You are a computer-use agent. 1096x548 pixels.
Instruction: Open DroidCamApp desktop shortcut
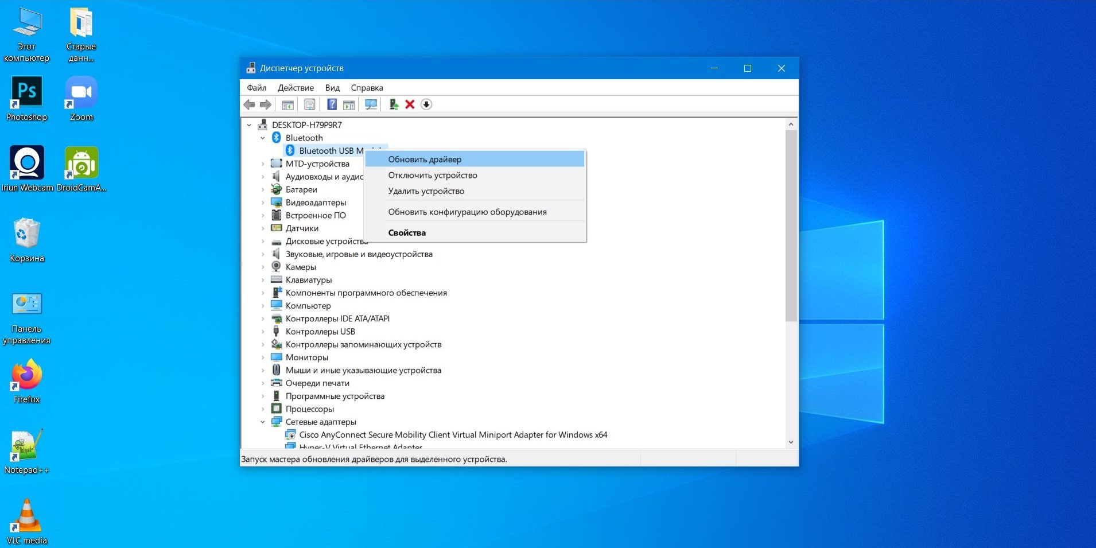click(x=81, y=169)
